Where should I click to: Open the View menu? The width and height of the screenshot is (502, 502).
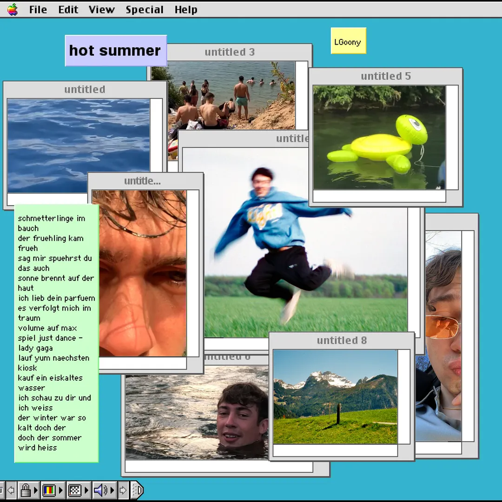(101, 9)
